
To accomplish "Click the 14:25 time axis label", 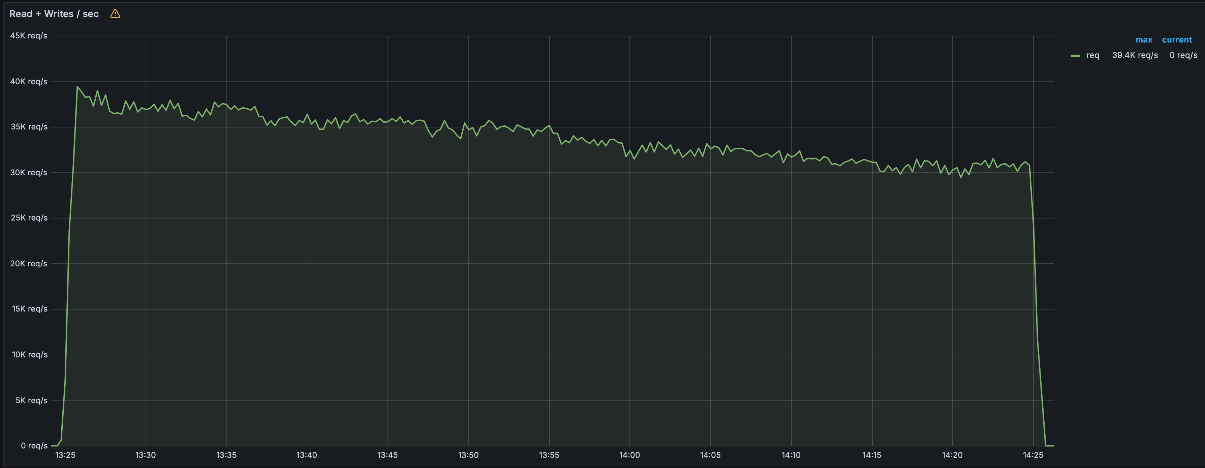I will (x=1033, y=455).
